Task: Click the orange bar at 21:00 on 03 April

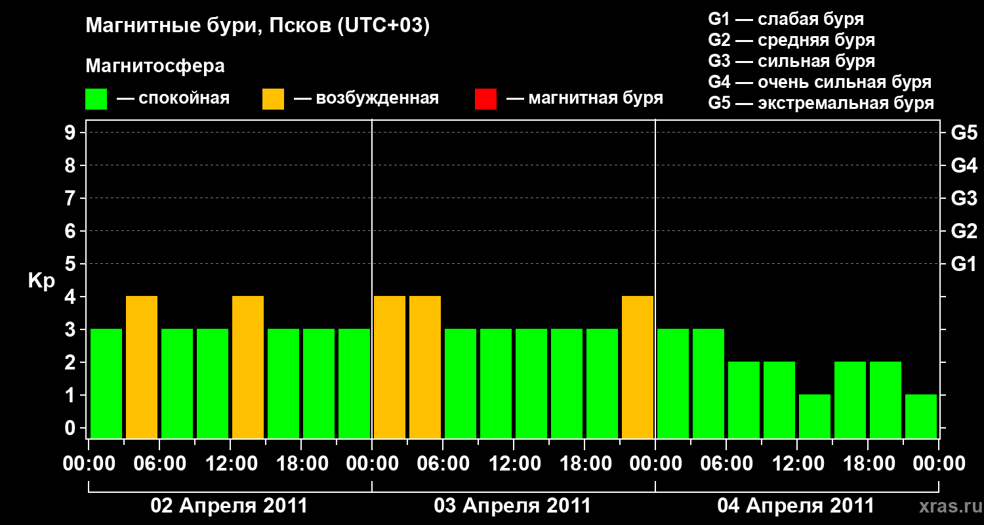Action: coord(638,367)
